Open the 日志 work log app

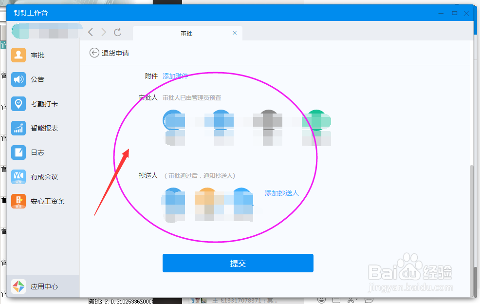pyautogui.click(x=29, y=152)
